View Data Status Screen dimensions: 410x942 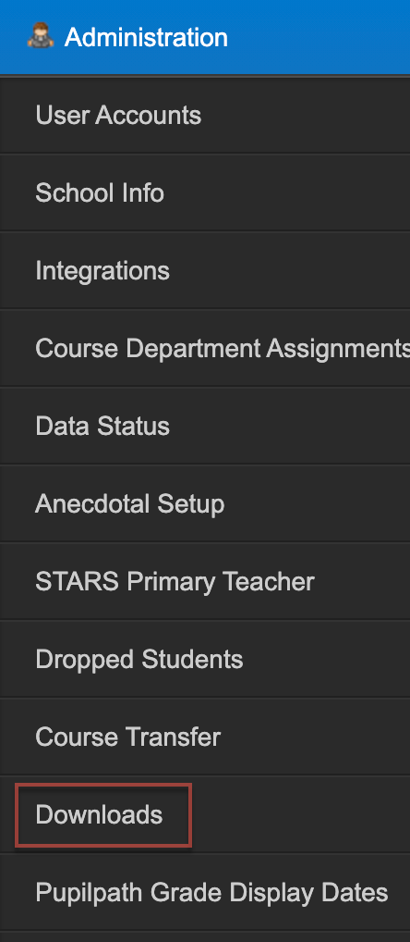point(102,426)
